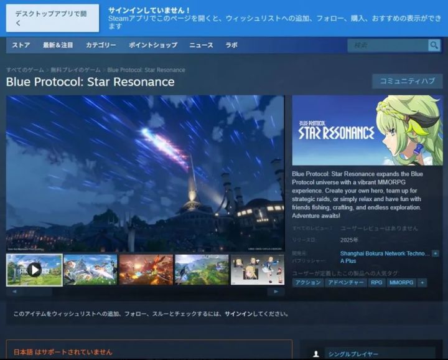This screenshot has height=360, width=448.
Task: Click the Blue Protocol: Star Resonance page title
Action: click(x=90, y=82)
